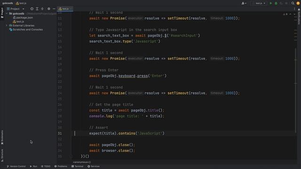Image resolution: width=301 pixels, height=169 pixels.
Task: Click the editor vertical scrollbar
Action: (295, 90)
